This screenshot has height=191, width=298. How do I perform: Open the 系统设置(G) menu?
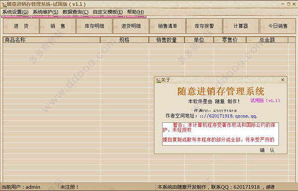point(15,12)
